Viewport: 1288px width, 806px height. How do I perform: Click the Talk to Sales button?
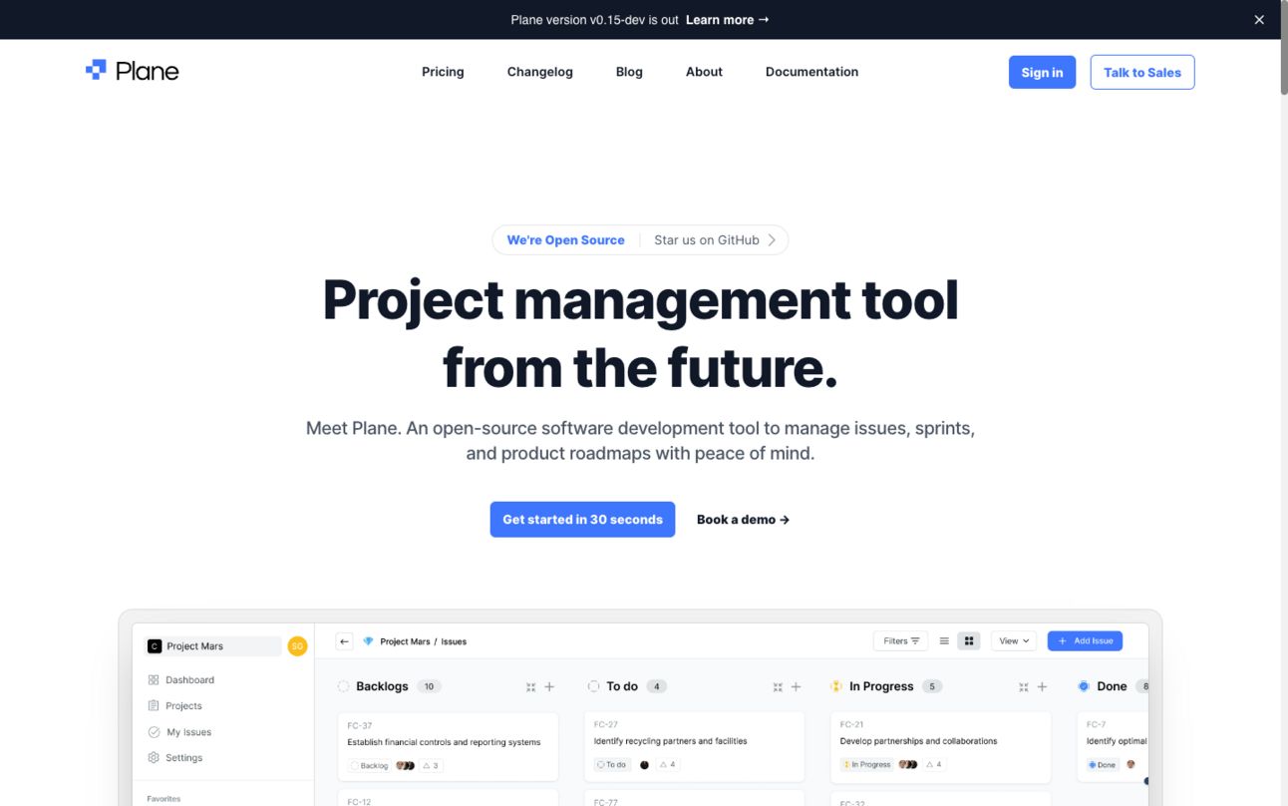pos(1141,72)
